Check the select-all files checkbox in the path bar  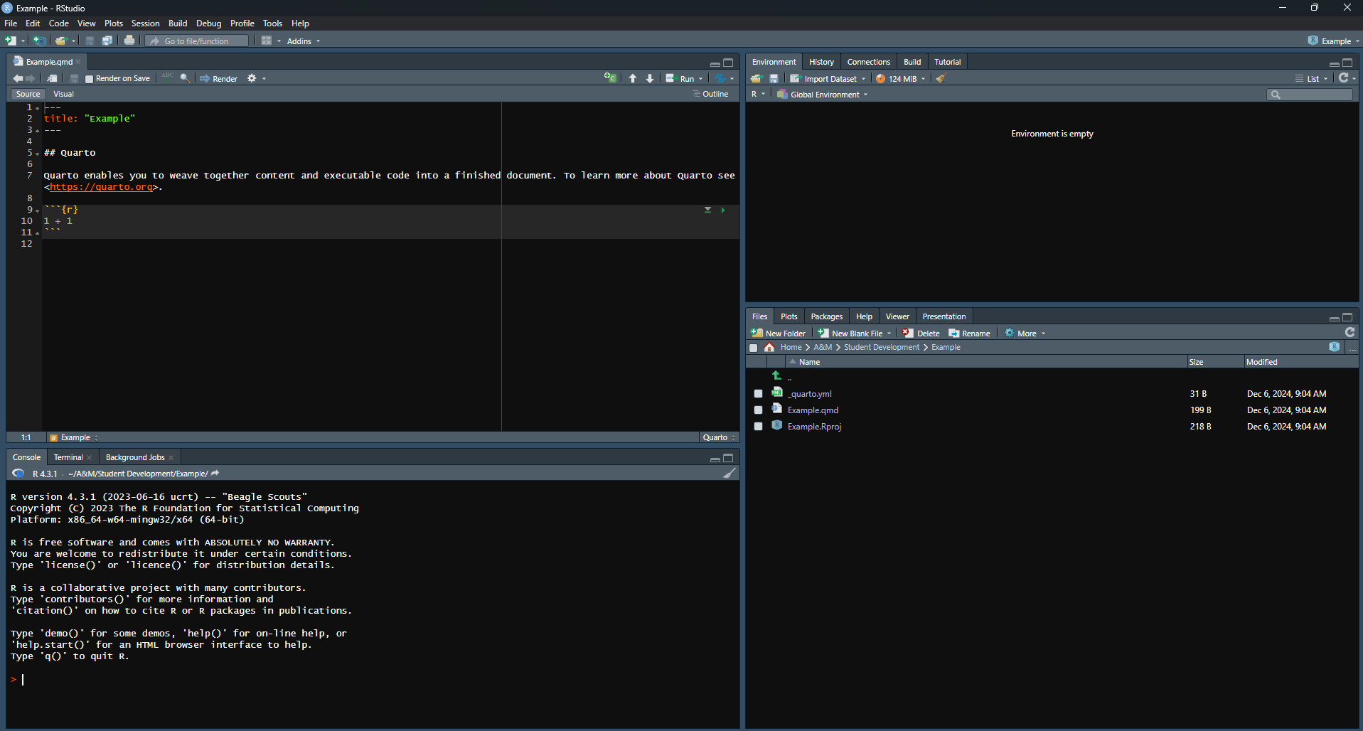[754, 348]
